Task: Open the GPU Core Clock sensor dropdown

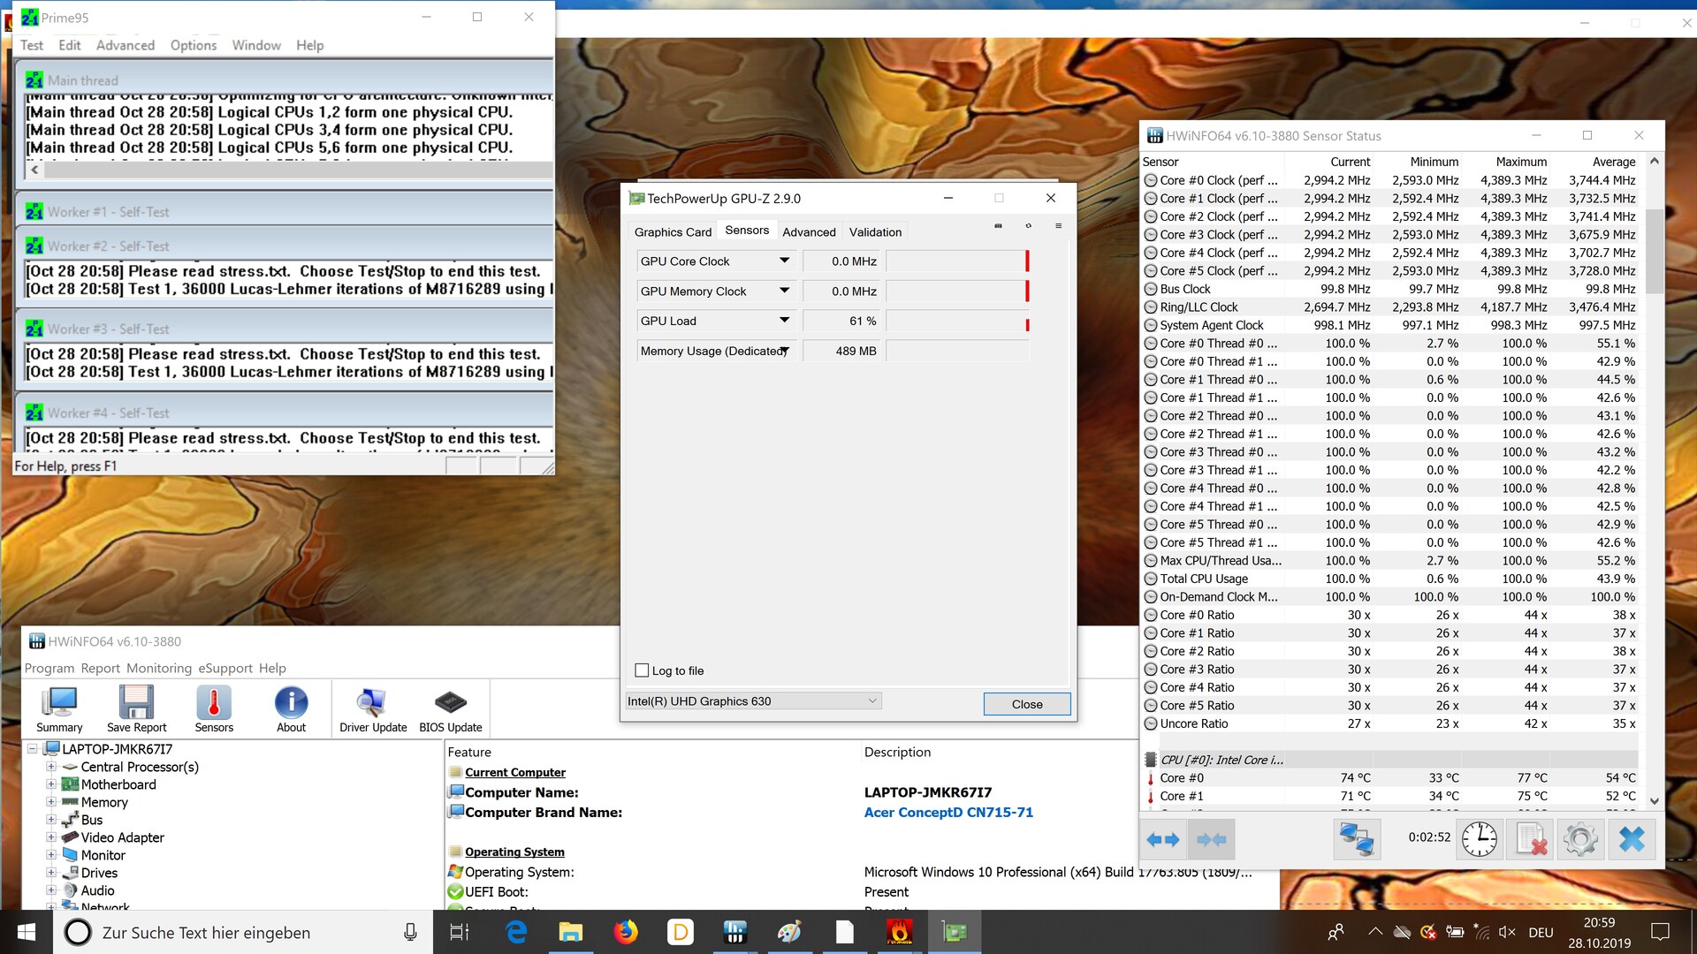Action: (x=784, y=261)
